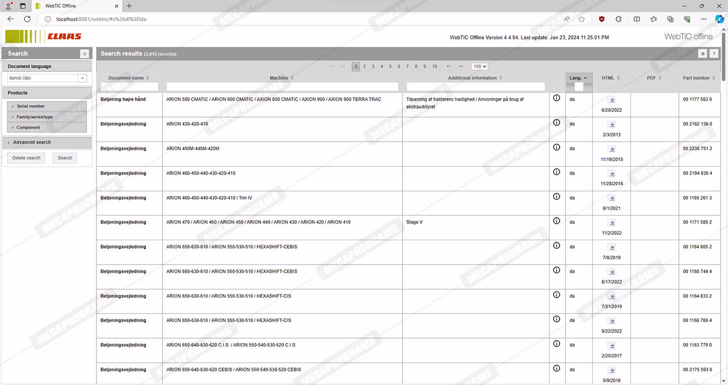Screen dimensions: 728x385
Task: Expand the Serial number section
Action: (30, 107)
